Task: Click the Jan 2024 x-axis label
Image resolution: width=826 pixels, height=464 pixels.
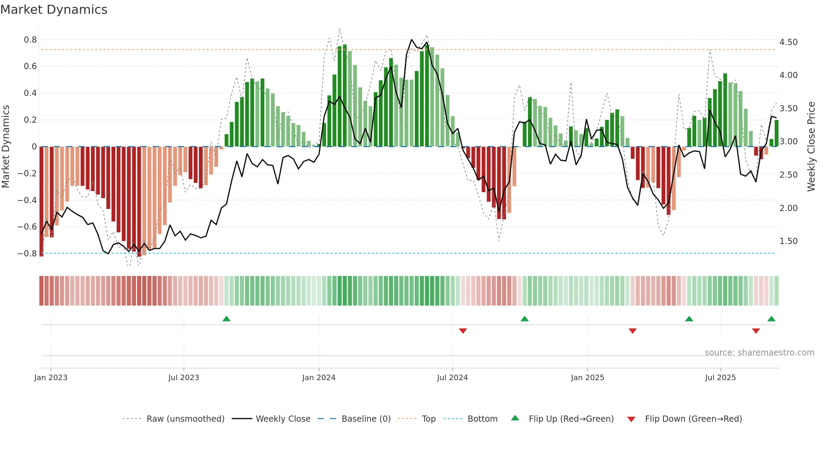Action: point(319,377)
